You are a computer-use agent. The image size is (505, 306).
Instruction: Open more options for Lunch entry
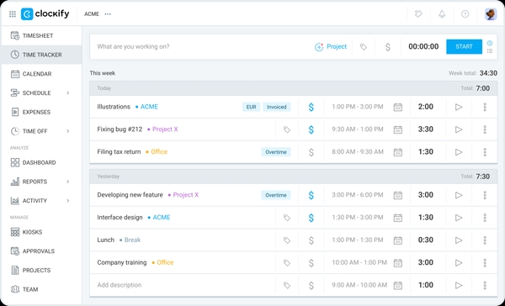click(485, 240)
